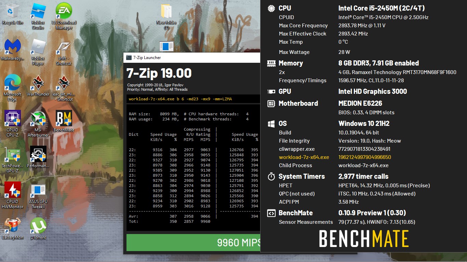
Task: Open the Performance monitor shortcut
Action: (38, 157)
